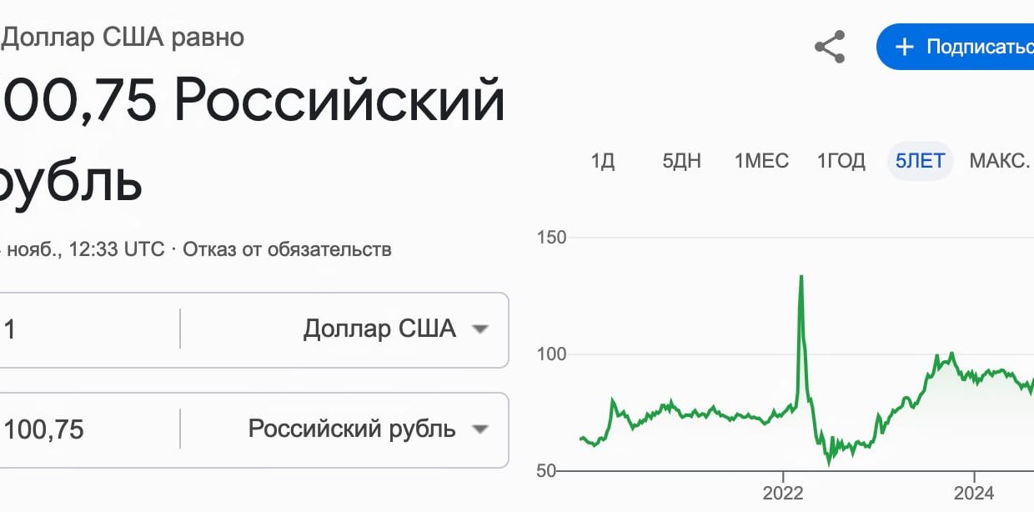Click the share icon
The image size is (1034, 512).
pyautogui.click(x=830, y=48)
